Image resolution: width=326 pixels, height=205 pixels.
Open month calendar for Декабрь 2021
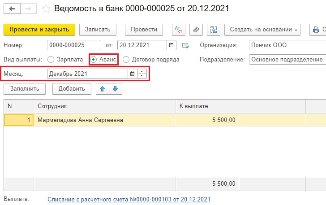(132, 74)
